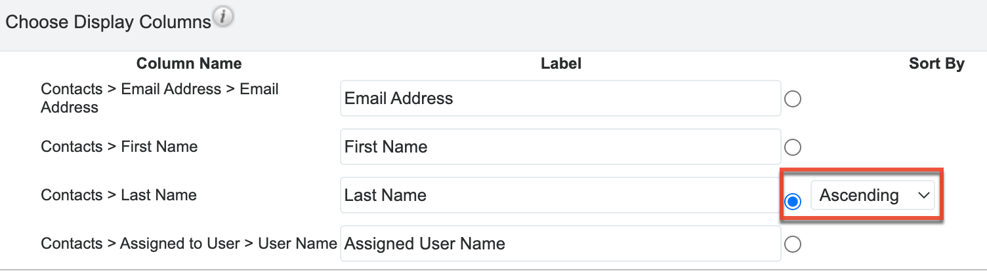Select the Email Address sort radio button

pos(793,99)
